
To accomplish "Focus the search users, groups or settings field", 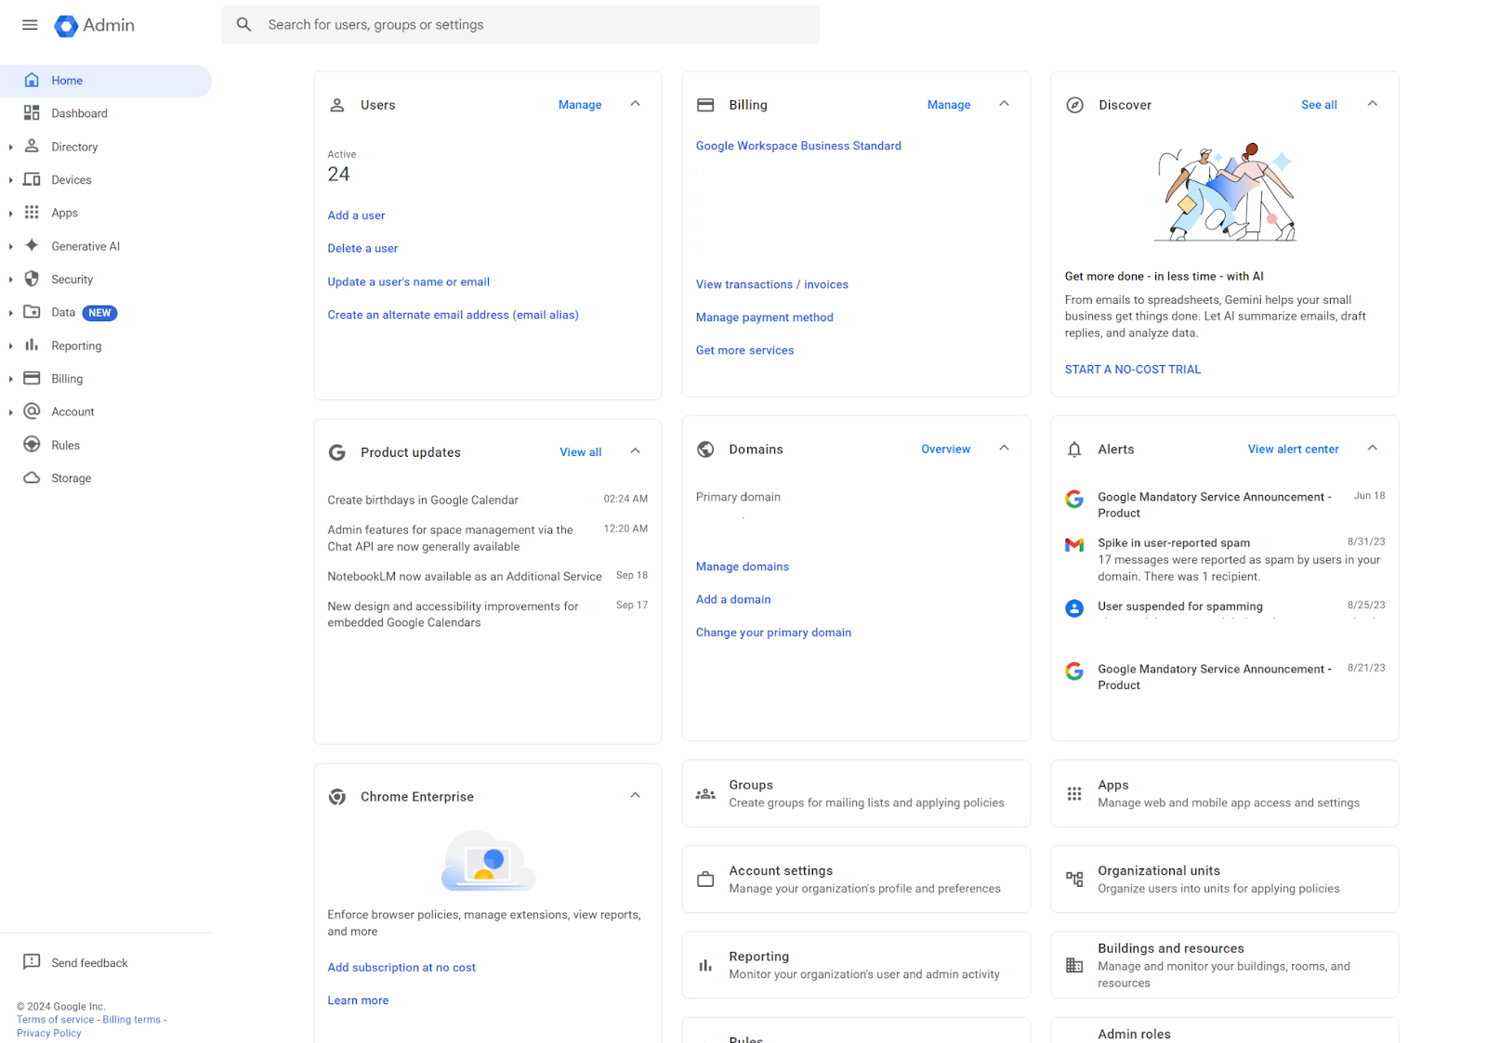I will (x=520, y=25).
